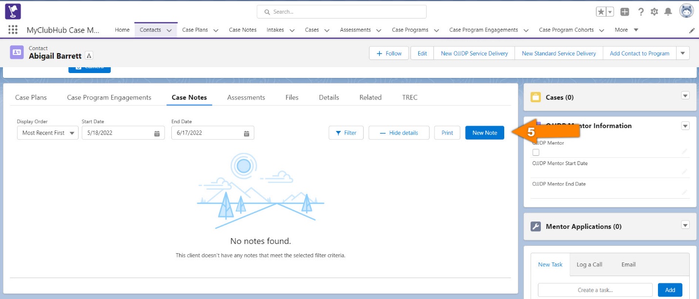Screen dimensions: 699x299
Task: Click the notifications bell icon
Action: 668,12
